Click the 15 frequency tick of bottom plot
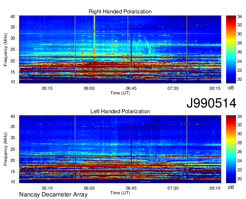This screenshot has height=199, width=246. (13, 172)
